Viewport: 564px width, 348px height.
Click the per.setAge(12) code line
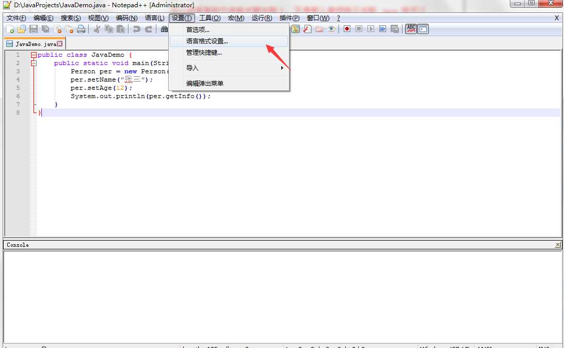102,88
